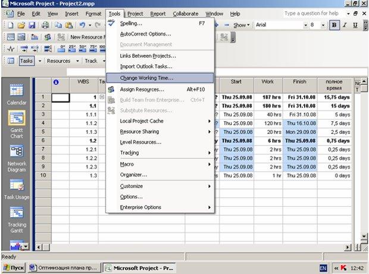The width and height of the screenshot is (369, 274).
Task: Expand the Tasks guide dropdown arrow
Action: (40, 61)
